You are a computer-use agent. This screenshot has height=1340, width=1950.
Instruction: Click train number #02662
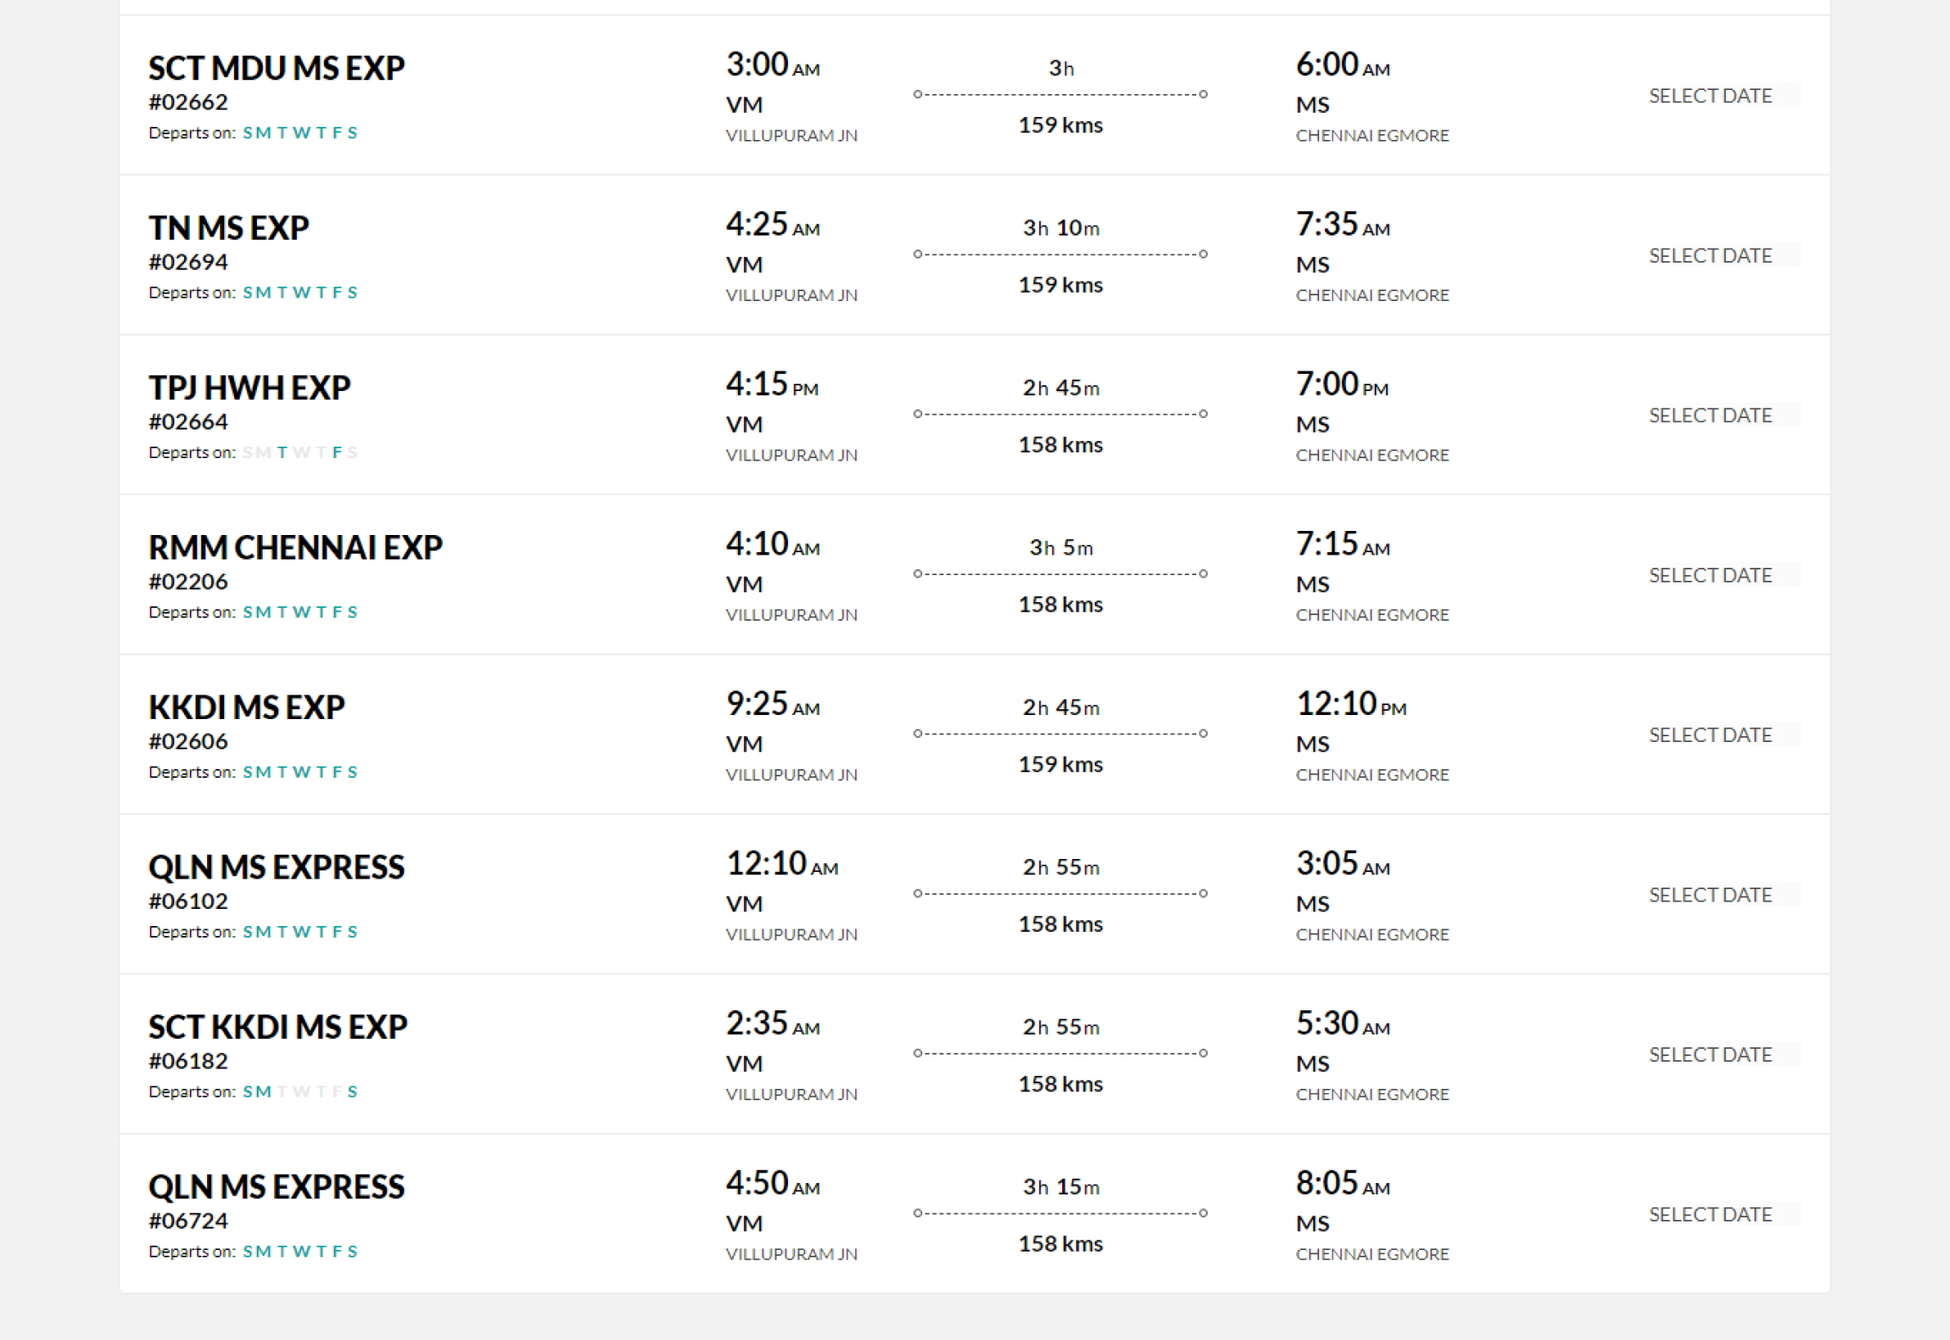188,101
